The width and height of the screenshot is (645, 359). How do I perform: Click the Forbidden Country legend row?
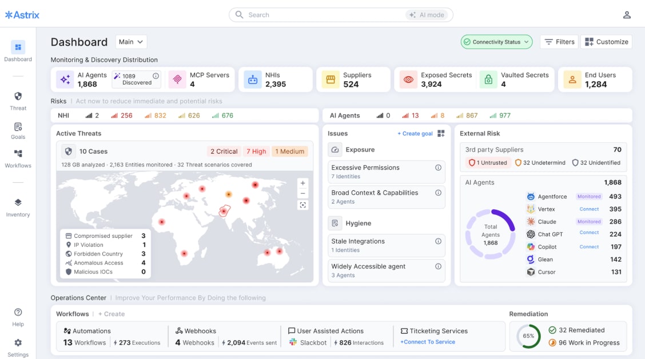(x=105, y=254)
